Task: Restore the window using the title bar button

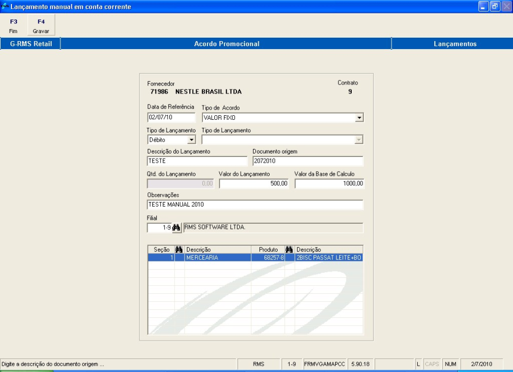Action: [495, 6]
